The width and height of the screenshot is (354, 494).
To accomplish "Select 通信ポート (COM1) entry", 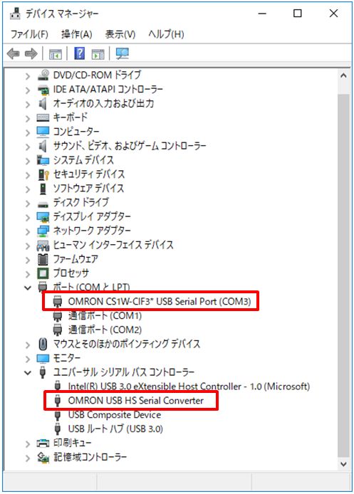I will click(x=105, y=315).
